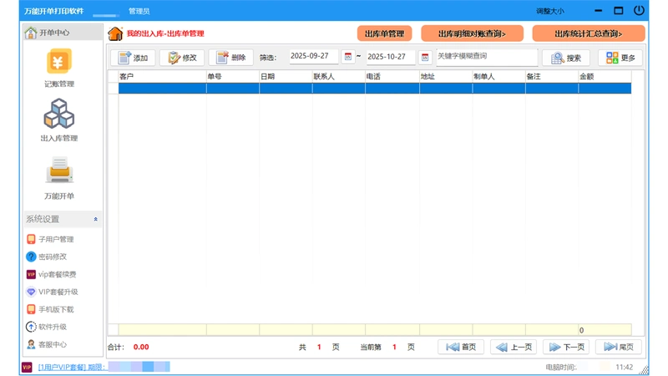Open 出库统计汇总查询 tab
Screen dimensions: 668x376
pos(589,33)
